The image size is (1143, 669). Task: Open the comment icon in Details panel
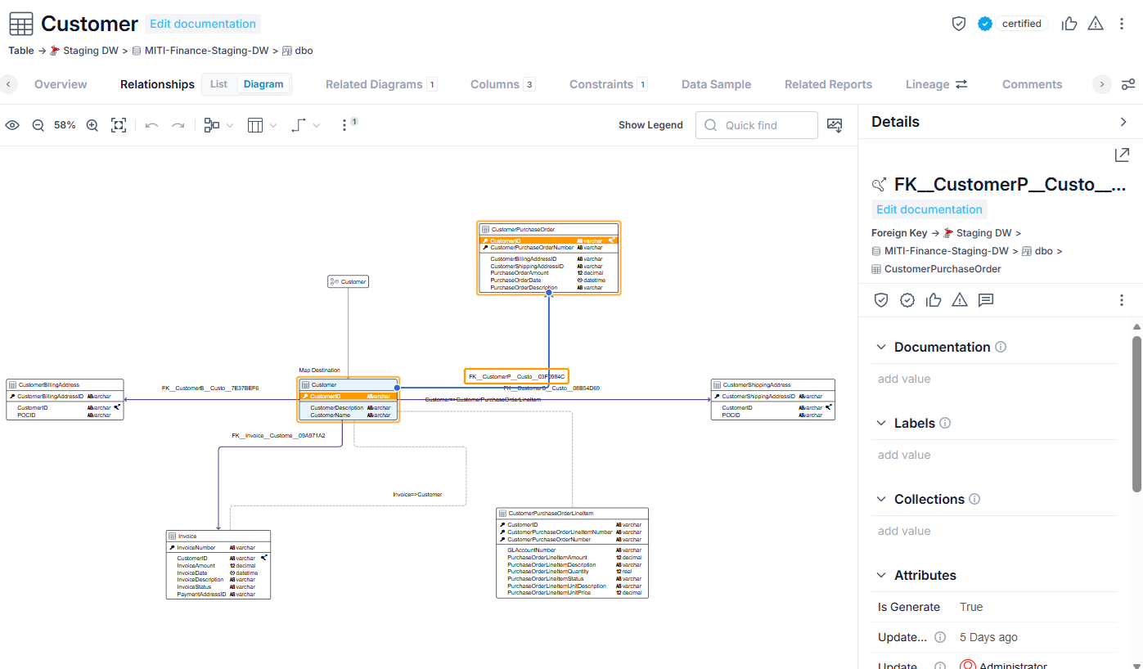(986, 300)
